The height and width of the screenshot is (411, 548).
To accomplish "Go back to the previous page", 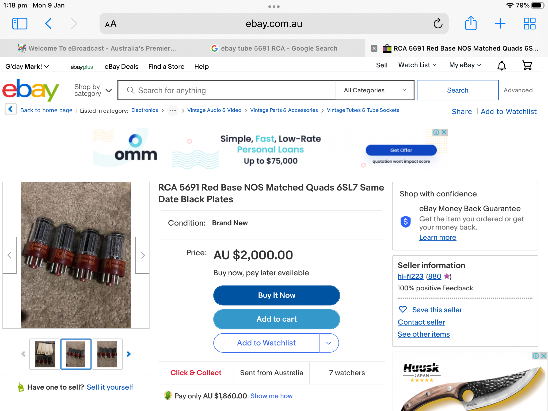I will [48, 24].
